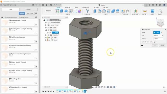
Task: Switch to the Mesh tab
Action: (76, 8)
